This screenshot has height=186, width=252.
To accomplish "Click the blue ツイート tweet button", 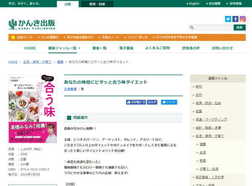I will (169, 102).
